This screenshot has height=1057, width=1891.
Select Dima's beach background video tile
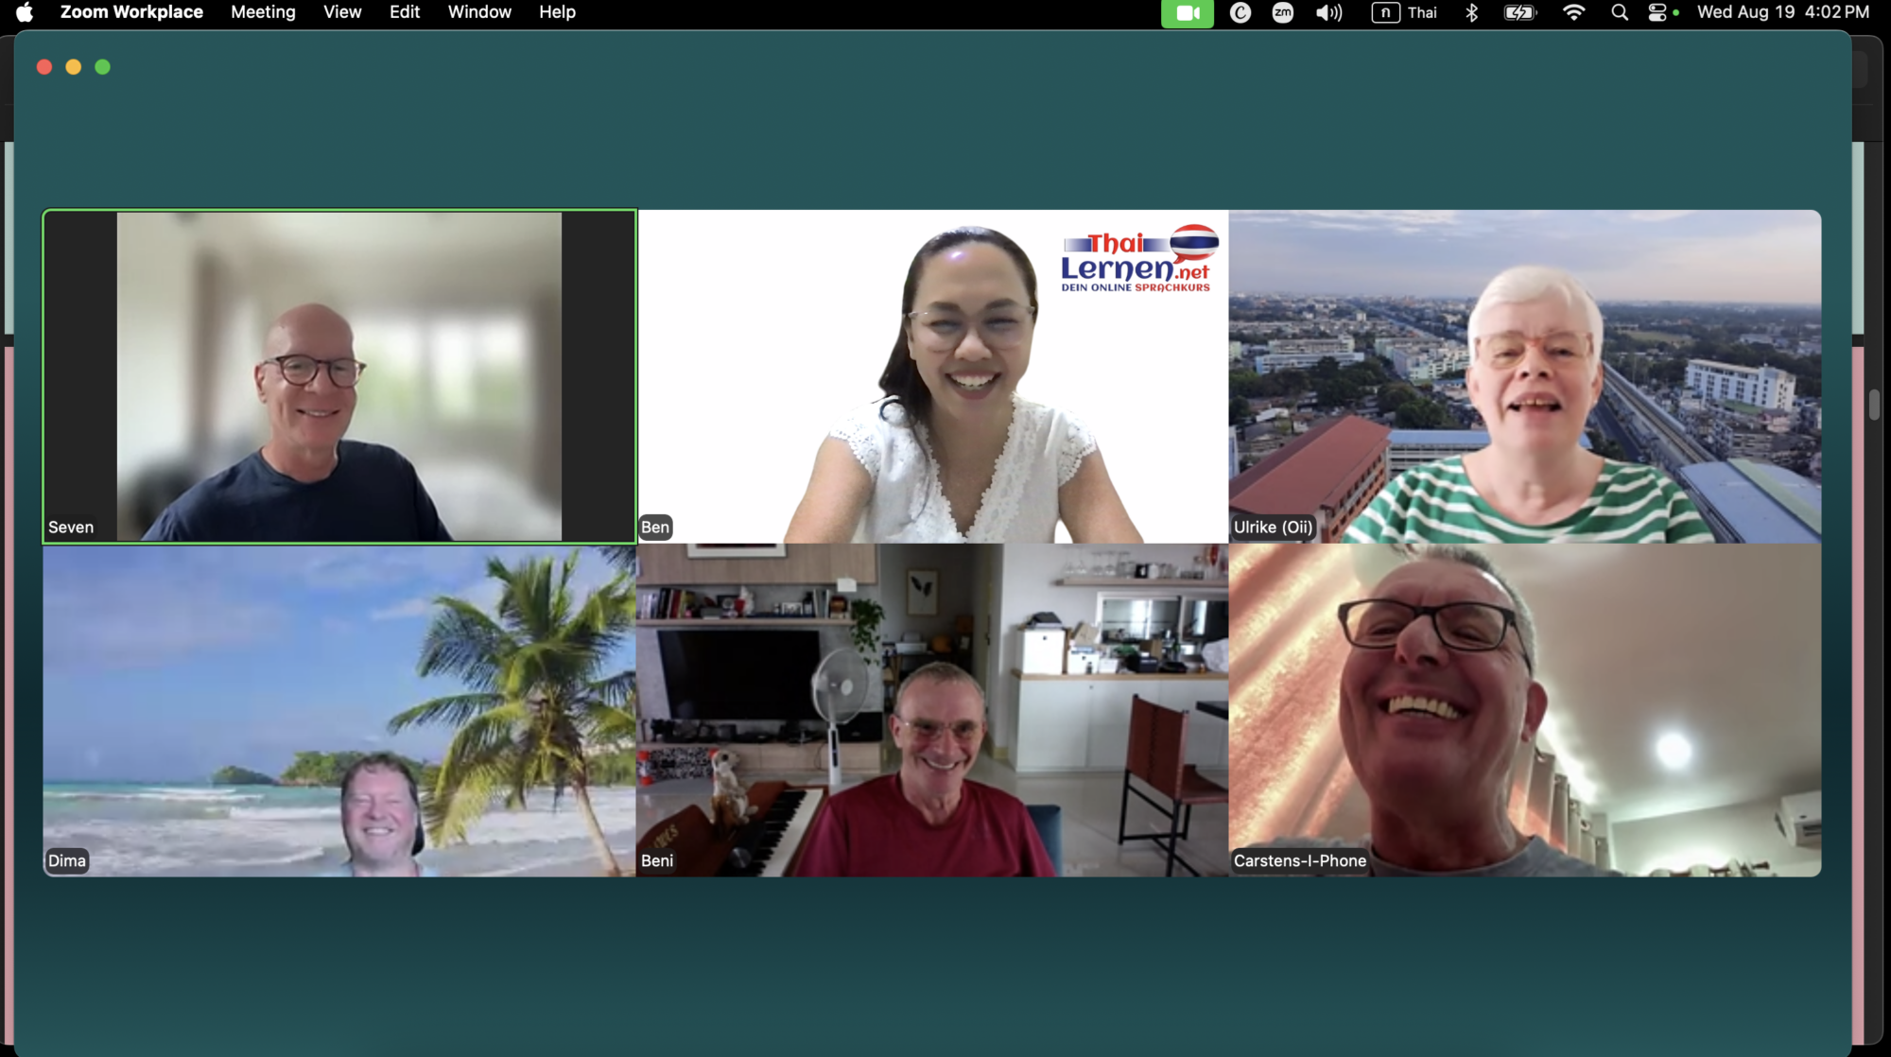(x=339, y=711)
